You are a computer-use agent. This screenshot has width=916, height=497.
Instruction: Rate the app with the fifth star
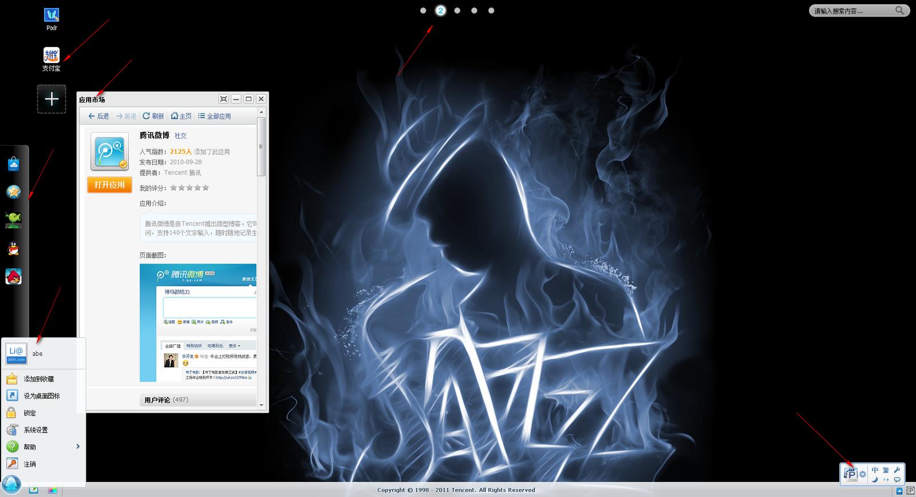coord(206,188)
